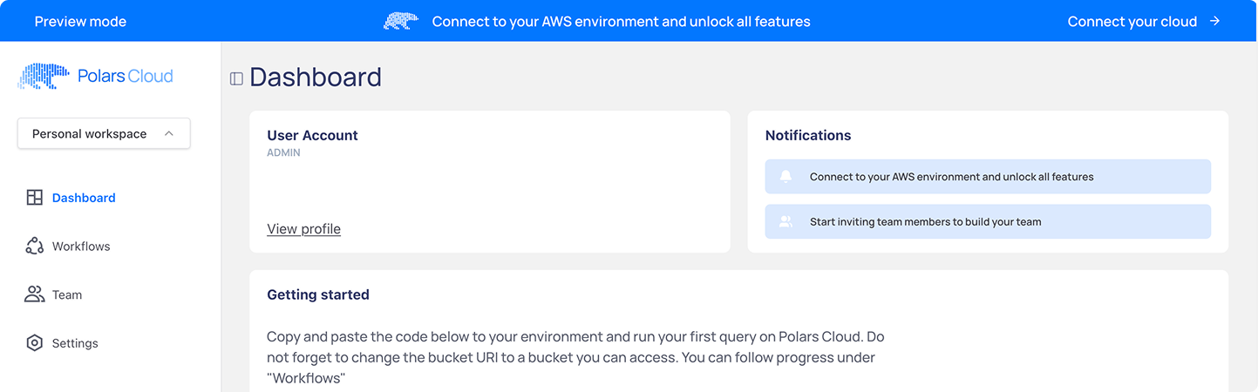The width and height of the screenshot is (1258, 392).
Task: Open the AWS environment notification
Action: pos(988,177)
